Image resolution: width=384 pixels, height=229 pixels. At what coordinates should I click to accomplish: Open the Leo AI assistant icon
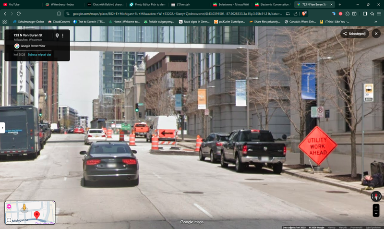pyautogui.click(x=372, y=14)
